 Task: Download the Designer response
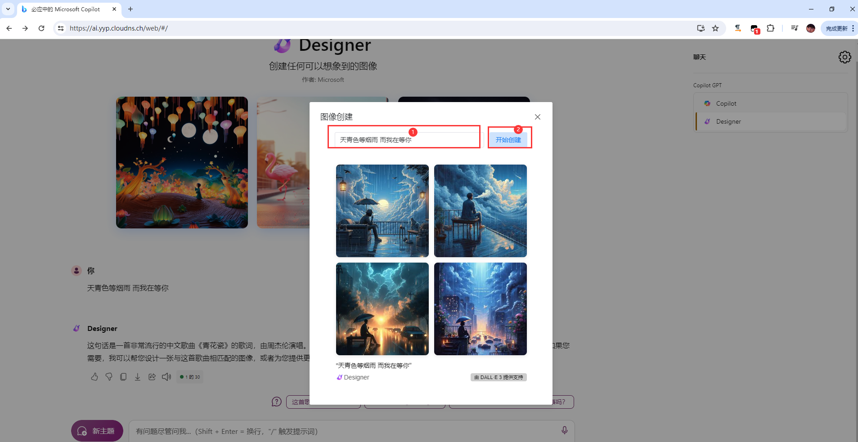click(x=138, y=377)
